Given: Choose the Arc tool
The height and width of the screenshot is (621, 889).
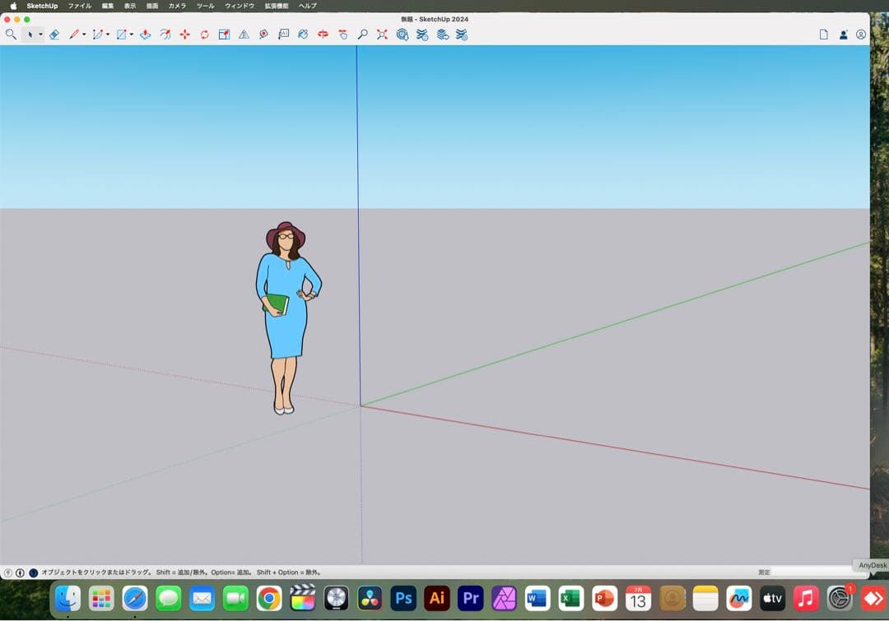Looking at the screenshot, I should (97, 35).
